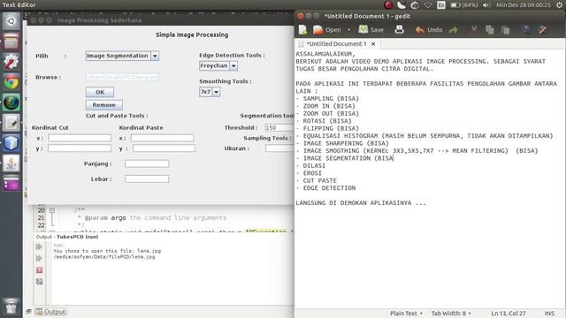Collapse the code fold at line 20

(52, 210)
